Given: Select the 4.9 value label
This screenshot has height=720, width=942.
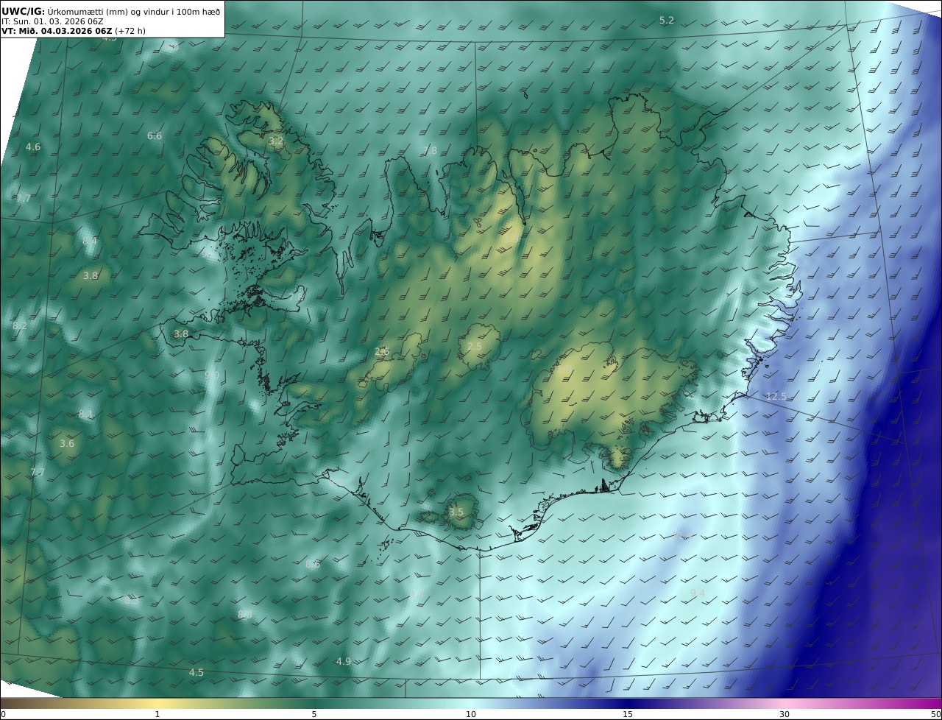Looking at the screenshot, I should (x=344, y=662).
